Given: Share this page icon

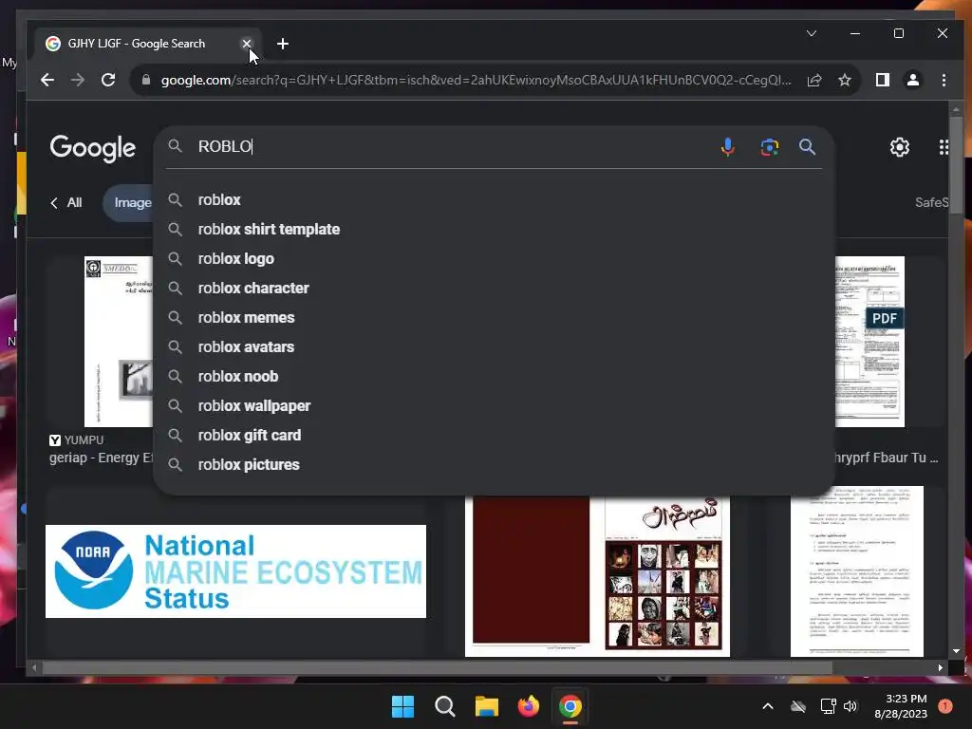Looking at the screenshot, I should [814, 80].
